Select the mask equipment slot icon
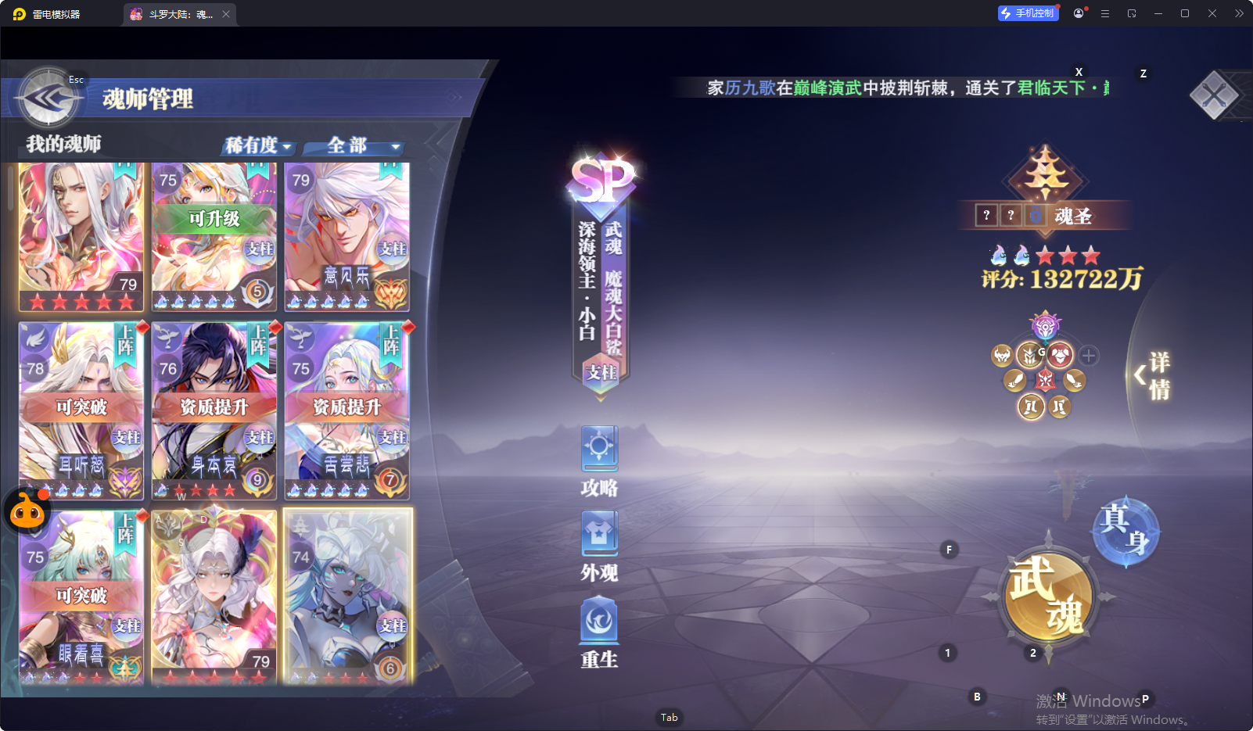1253x731 pixels. (1002, 356)
